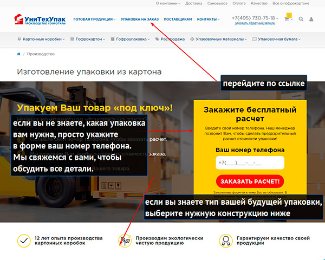This screenshot has width=325, height=260.
Task: Expand the Готовая продукция menu
Action: coord(114,19)
